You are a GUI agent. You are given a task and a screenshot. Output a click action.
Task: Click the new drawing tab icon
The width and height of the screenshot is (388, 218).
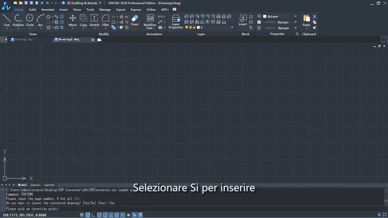(99, 40)
